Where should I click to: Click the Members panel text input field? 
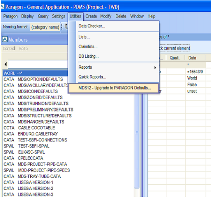click(x=38, y=64)
